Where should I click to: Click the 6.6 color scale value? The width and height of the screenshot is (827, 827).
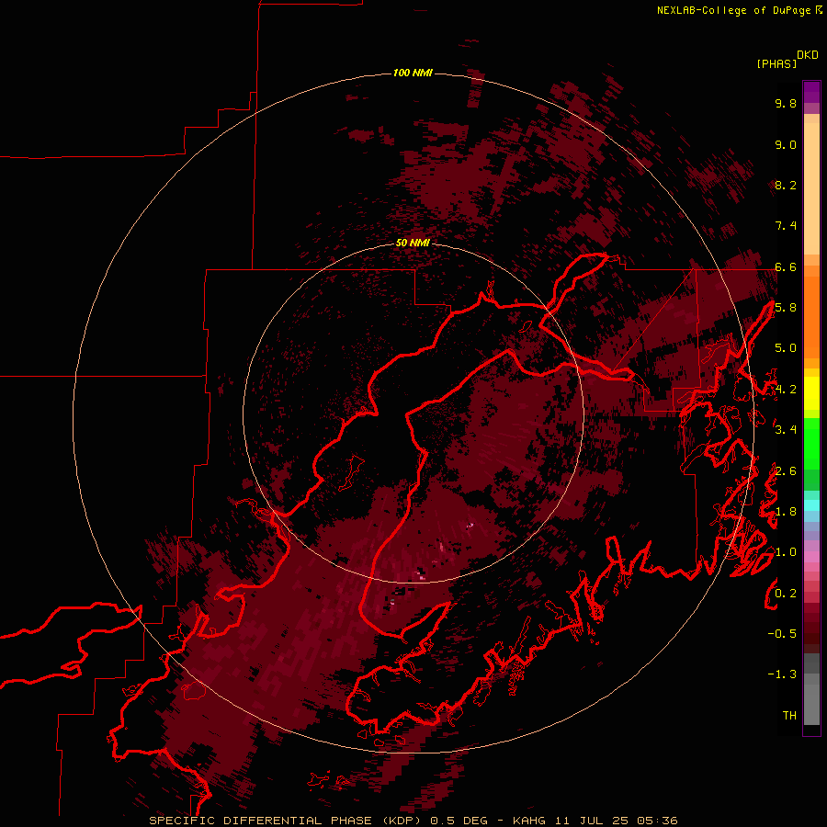pos(786,266)
